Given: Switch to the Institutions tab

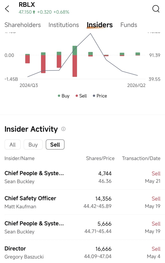Looking at the screenshot, I should click(x=64, y=25).
